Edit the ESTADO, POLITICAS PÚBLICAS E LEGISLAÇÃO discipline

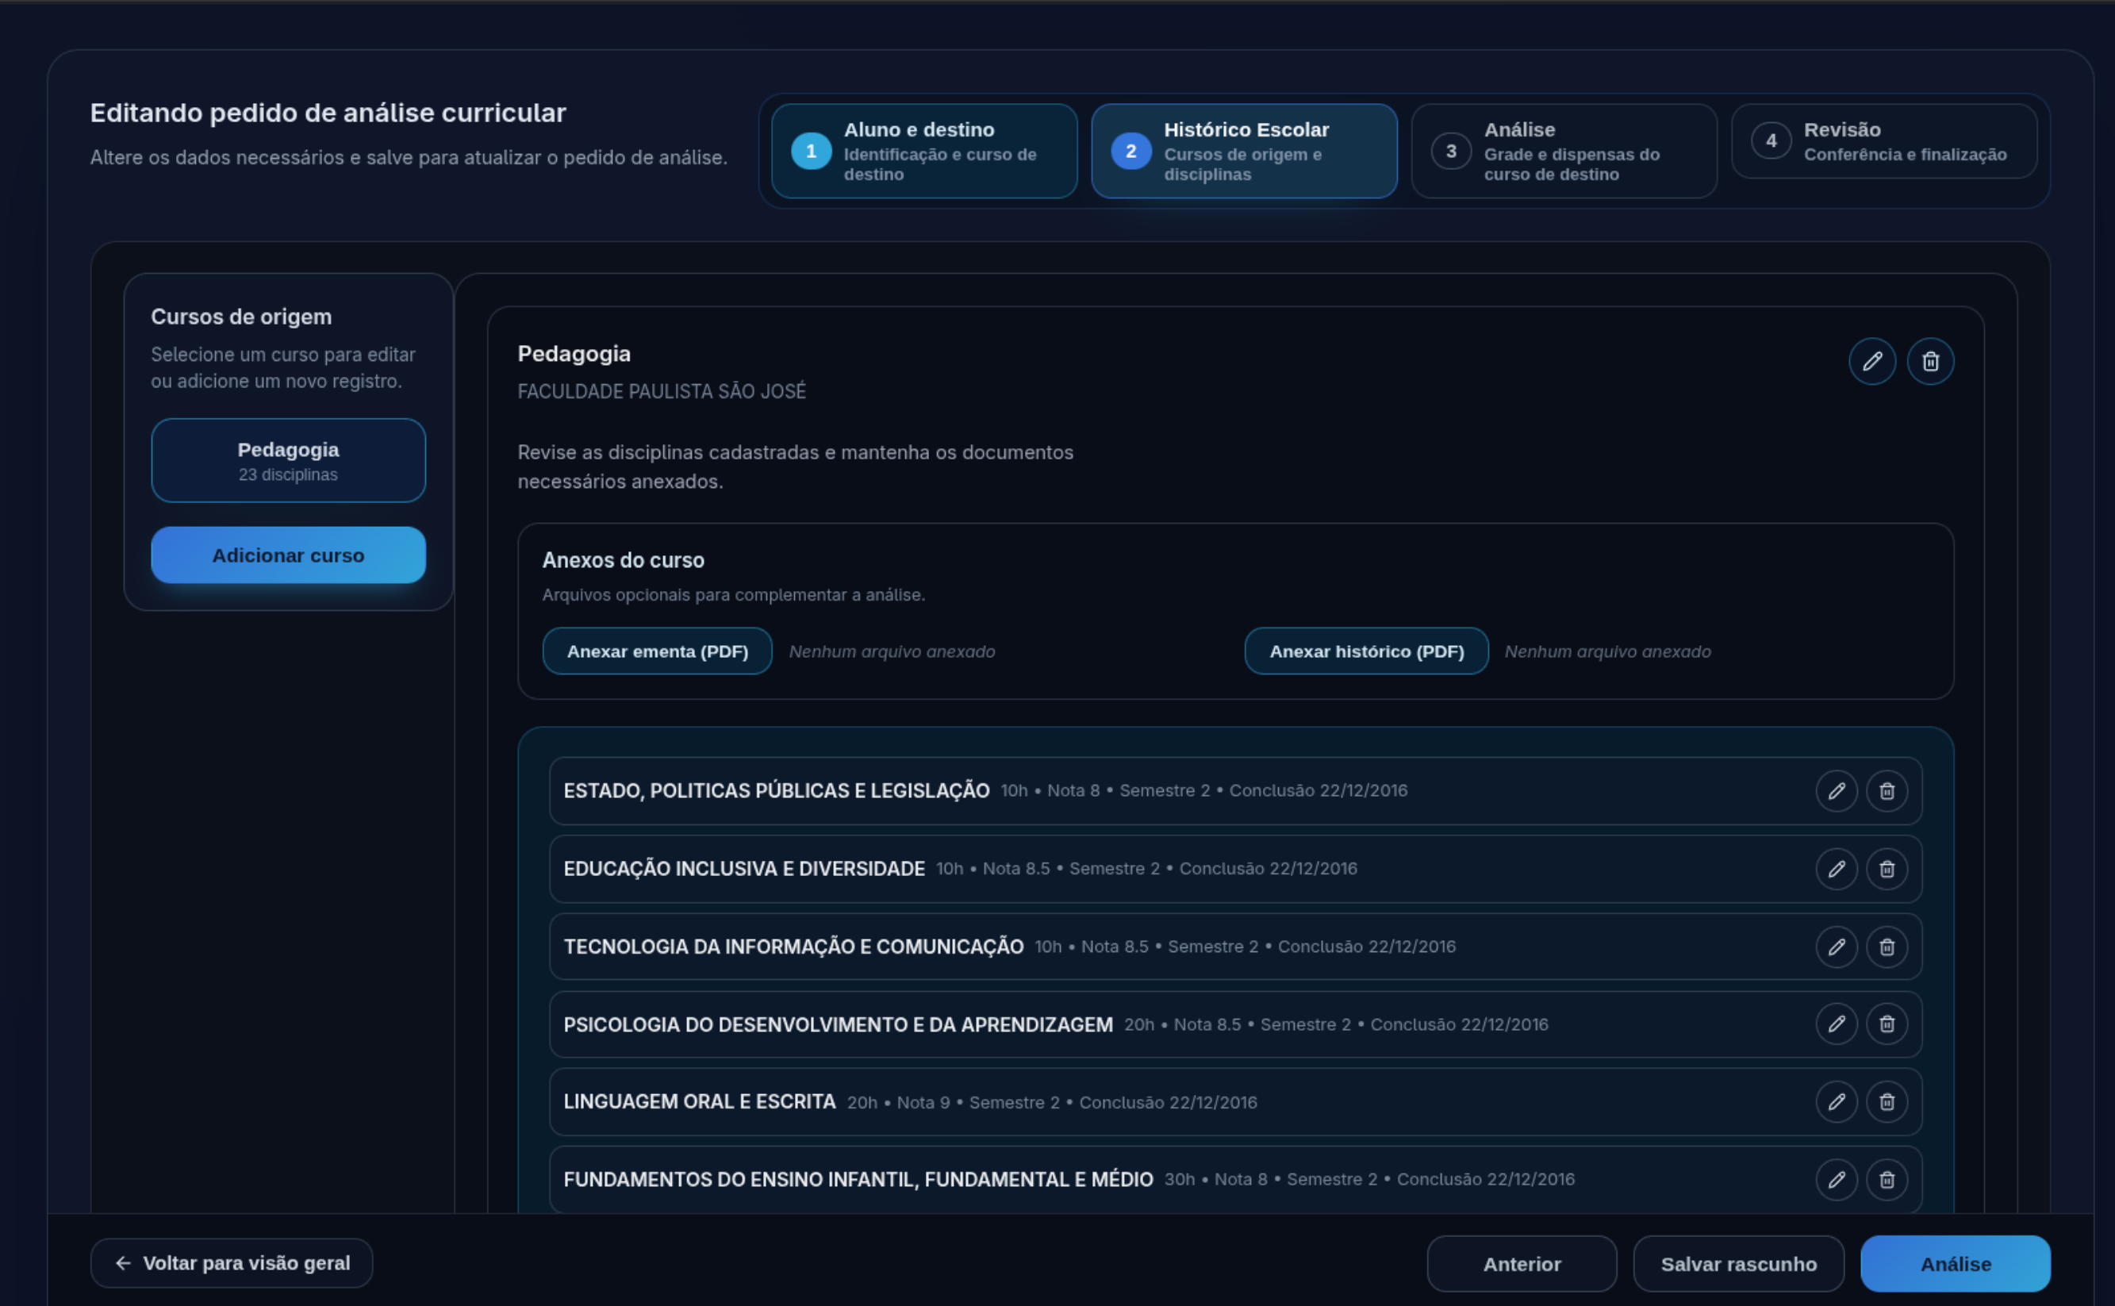click(x=1838, y=790)
